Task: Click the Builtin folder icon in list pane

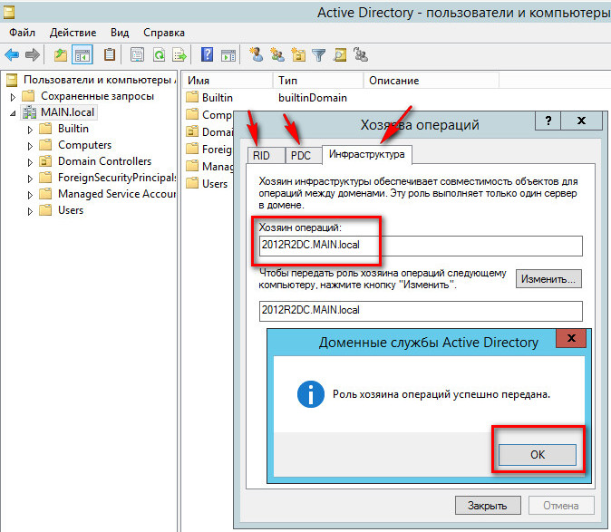Action: click(192, 97)
